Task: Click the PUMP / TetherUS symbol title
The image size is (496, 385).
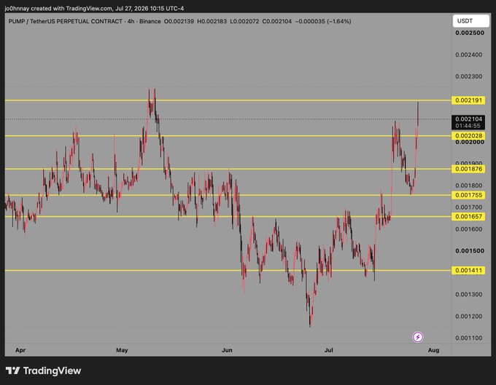Action: pyautogui.click(x=65, y=21)
